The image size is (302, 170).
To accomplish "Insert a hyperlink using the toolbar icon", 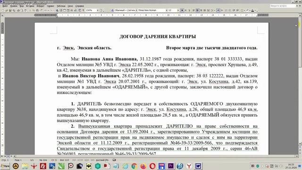I will point(57,10).
